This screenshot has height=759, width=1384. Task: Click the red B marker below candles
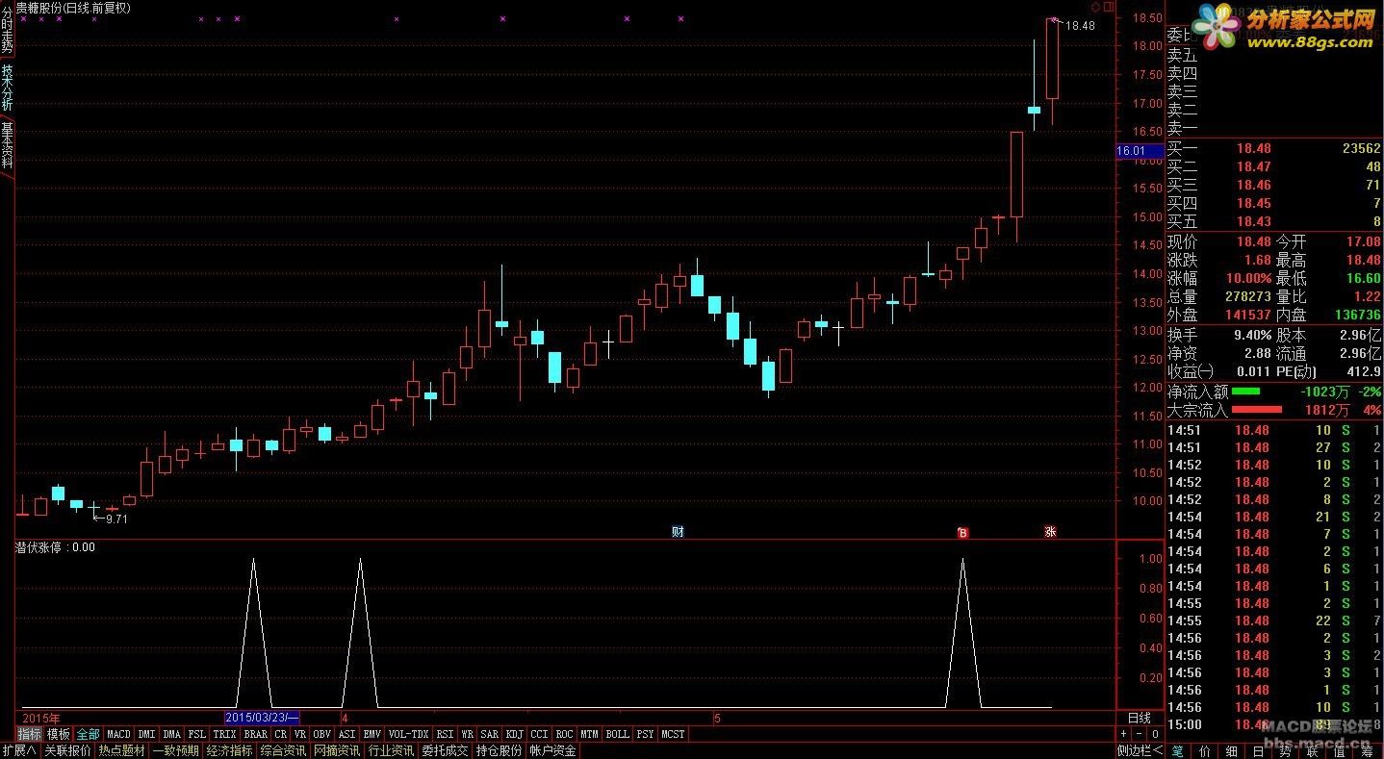pyautogui.click(x=962, y=532)
